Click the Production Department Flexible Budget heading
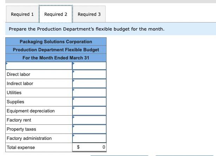Viewport: 216px width, 156px height. click(x=56, y=50)
